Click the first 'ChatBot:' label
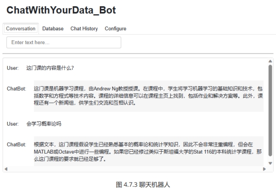This screenshot has width=276, height=191. (16, 89)
